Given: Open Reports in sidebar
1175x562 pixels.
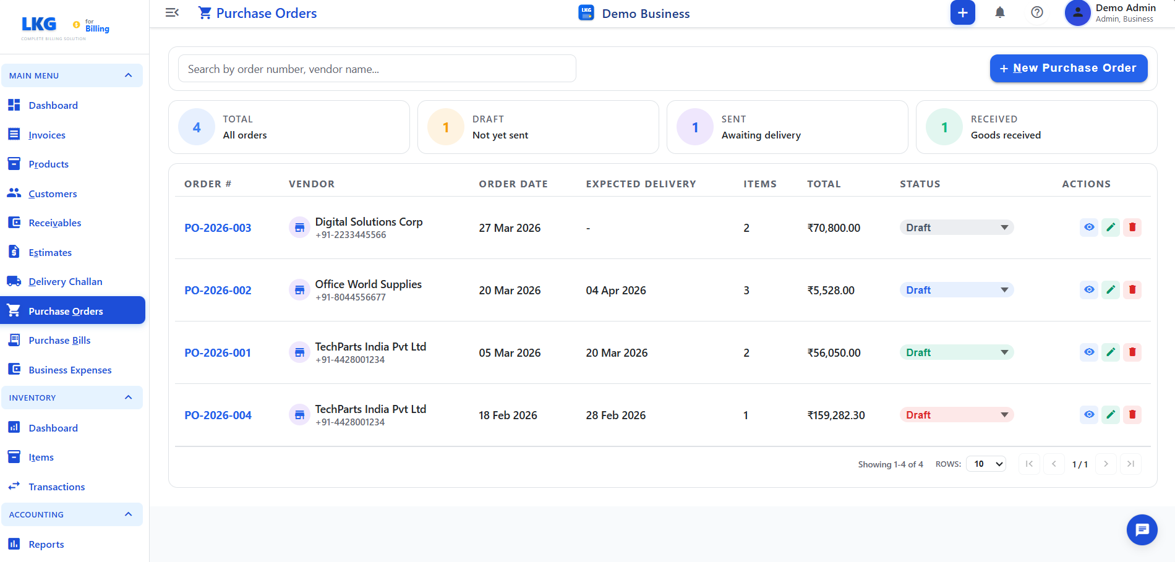Looking at the screenshot, I should pyautogui.click(x=72, y=544).
